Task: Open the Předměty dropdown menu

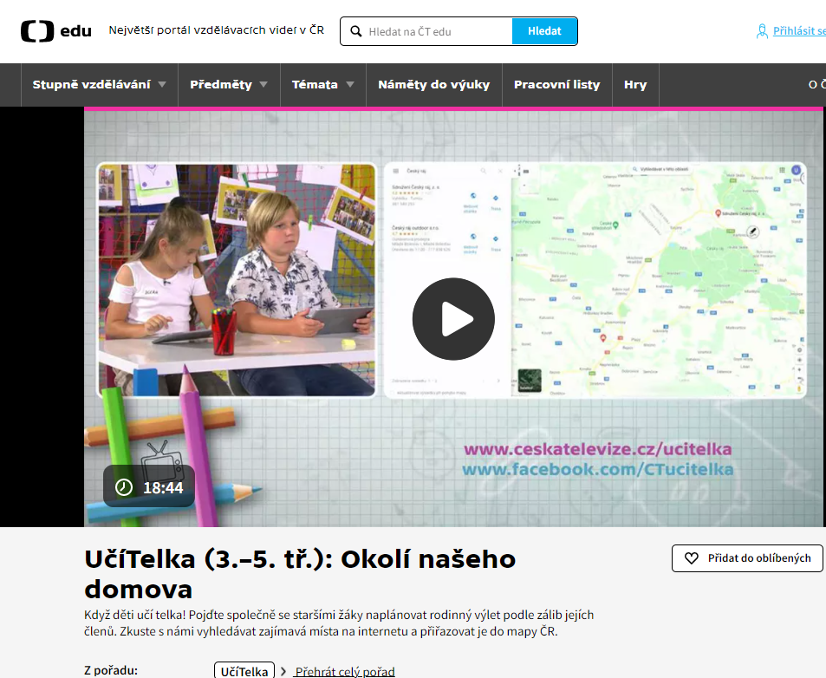Action: coord(229,85)
